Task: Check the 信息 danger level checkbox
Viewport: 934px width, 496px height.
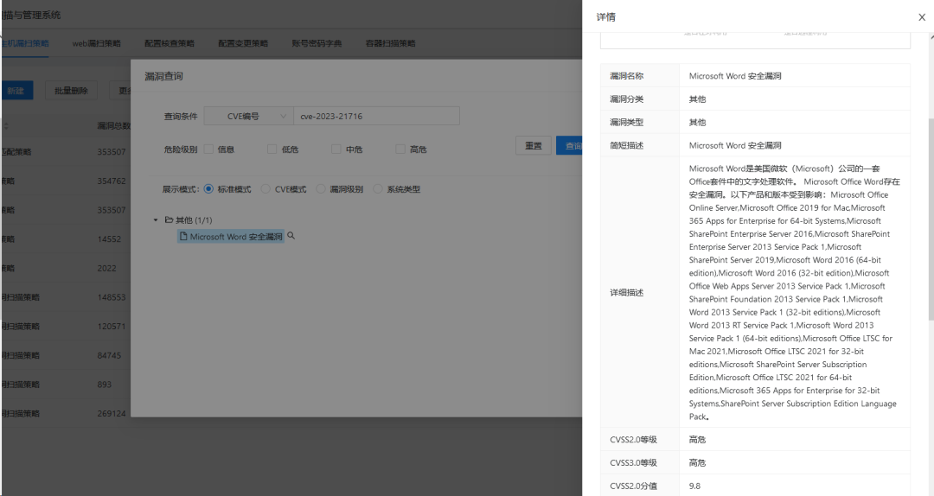Action: click(x=208, y=149)
